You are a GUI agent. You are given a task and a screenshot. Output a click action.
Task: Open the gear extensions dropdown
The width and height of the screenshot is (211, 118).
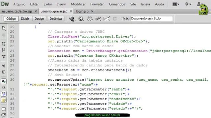click(188, 4)
